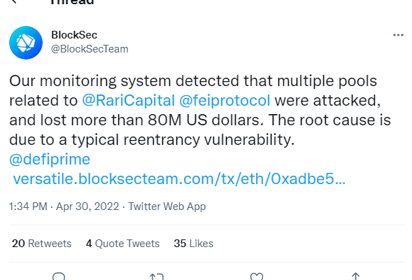
Task: Open the versatile.blocksecteam.com transaction link
Action: 179,179
